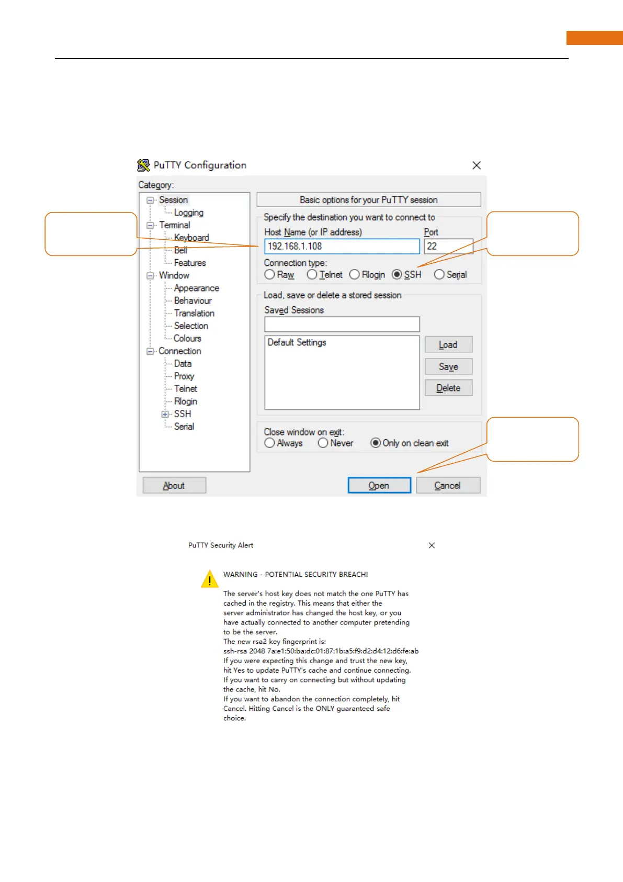Screen dimensions: 623x882
Task: Open the Appearance settings category
Action: tap(197, 288)
